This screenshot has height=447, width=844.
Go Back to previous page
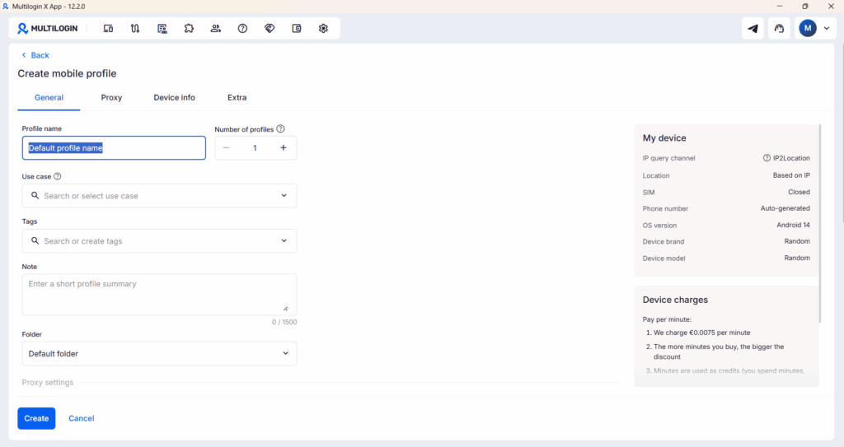pos(35,55)
